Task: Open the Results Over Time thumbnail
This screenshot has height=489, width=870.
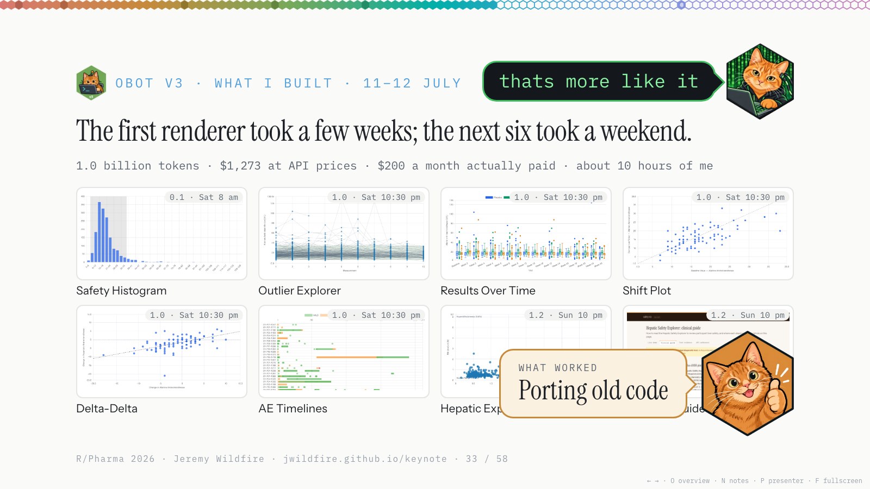Action: click(x=526, y=234)
